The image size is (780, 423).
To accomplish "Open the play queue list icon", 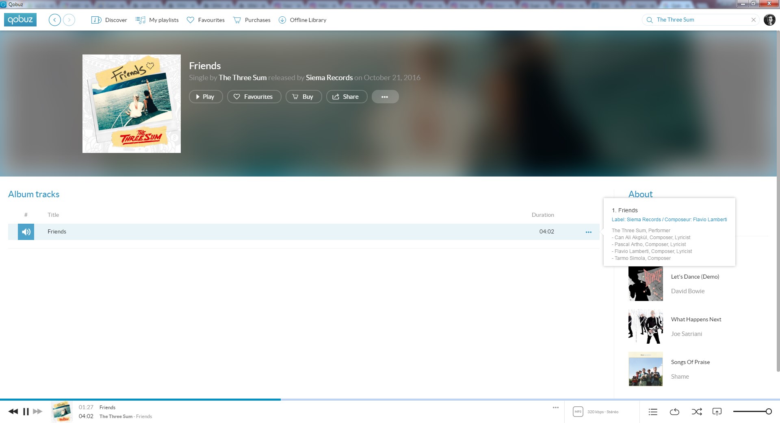I will (x=653, y=412).
